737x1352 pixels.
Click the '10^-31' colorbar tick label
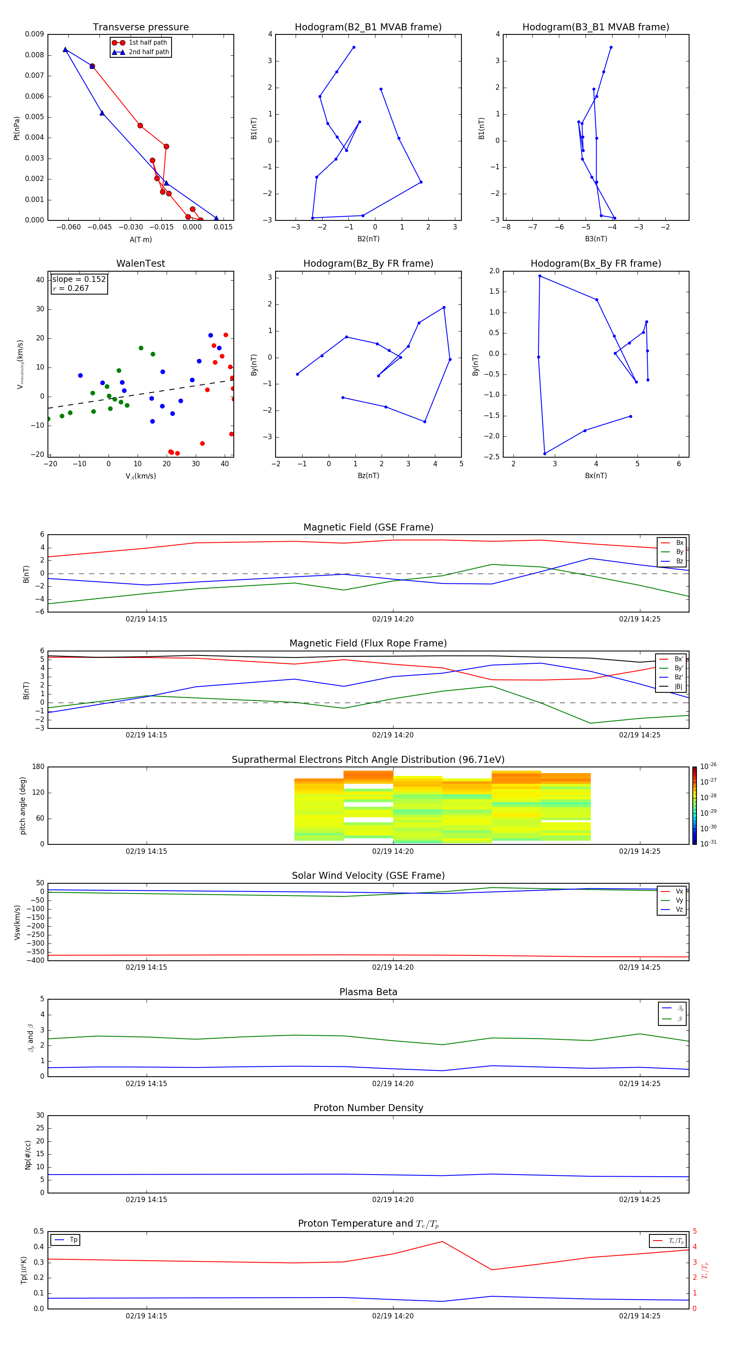point(708,844)
